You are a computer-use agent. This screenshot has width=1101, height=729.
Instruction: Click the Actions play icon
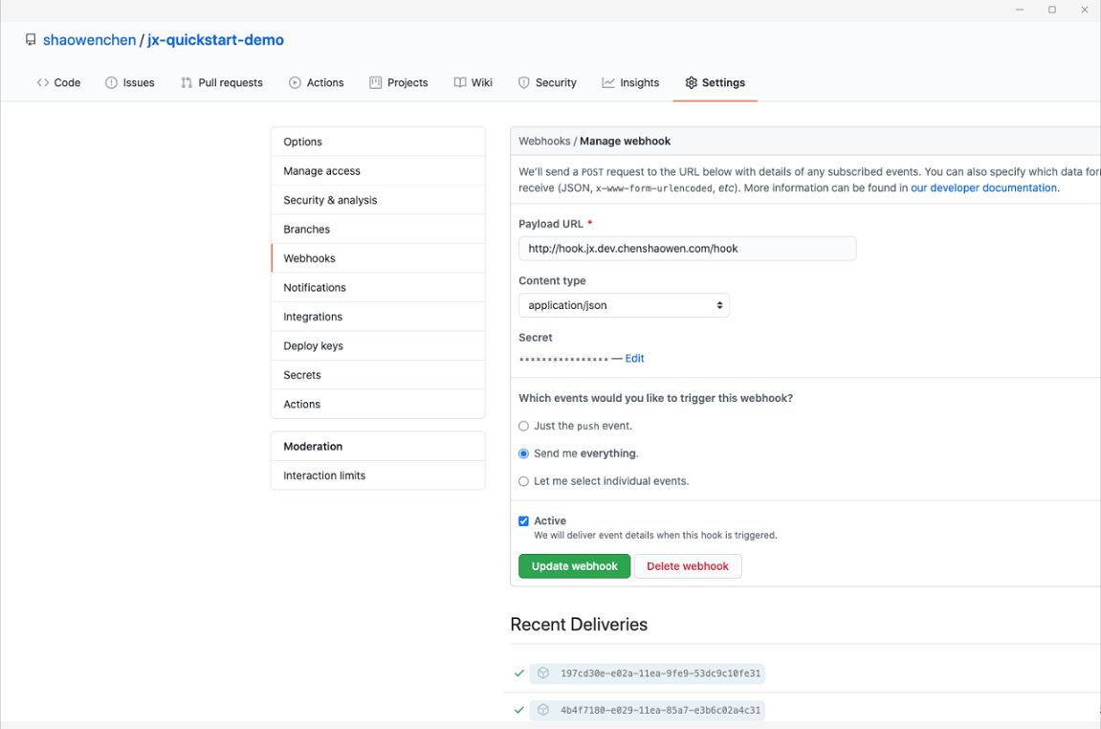click(x=295, y=83)
